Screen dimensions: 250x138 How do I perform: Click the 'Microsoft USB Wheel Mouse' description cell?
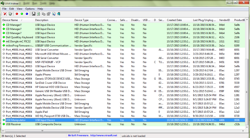53,54
